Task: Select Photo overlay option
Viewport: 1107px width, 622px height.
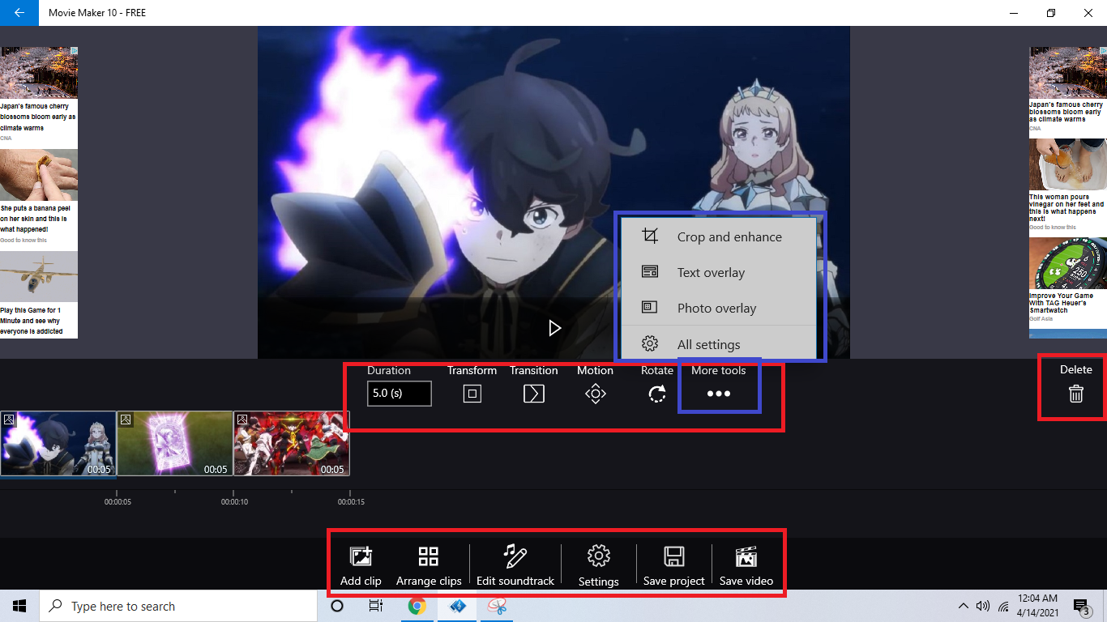Action: pos(717,308)
